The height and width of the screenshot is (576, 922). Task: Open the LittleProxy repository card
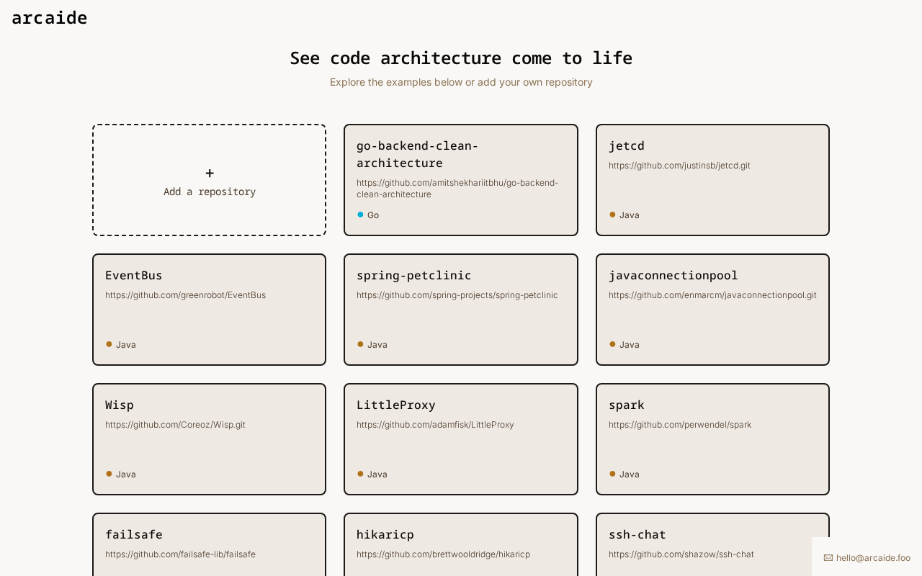pyautogui.click(x=461, y=439)
